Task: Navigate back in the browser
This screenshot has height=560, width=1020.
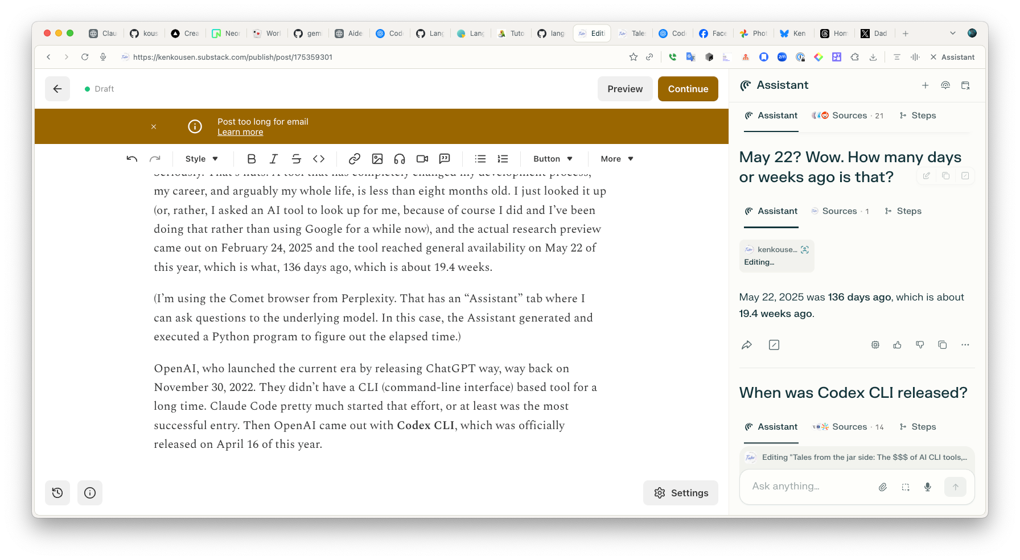Action: (x=49, y=57)
